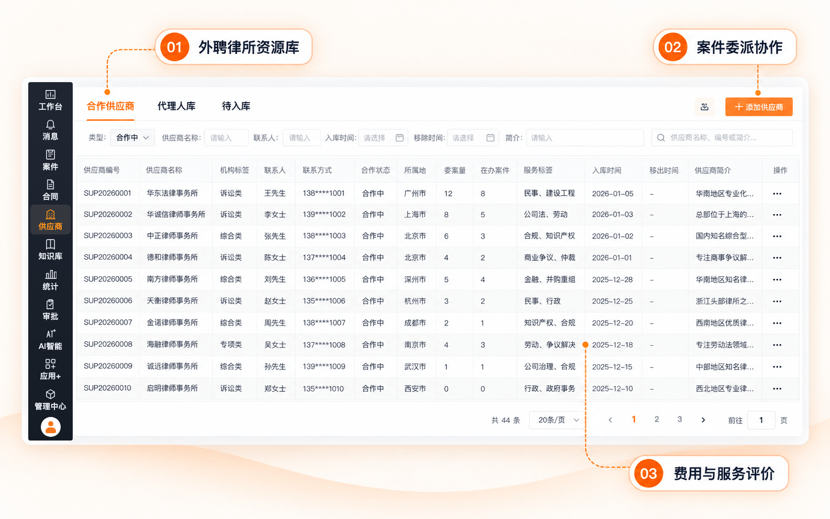
Task: Open actions menu for SUP20260002 row
Action: 777,215
